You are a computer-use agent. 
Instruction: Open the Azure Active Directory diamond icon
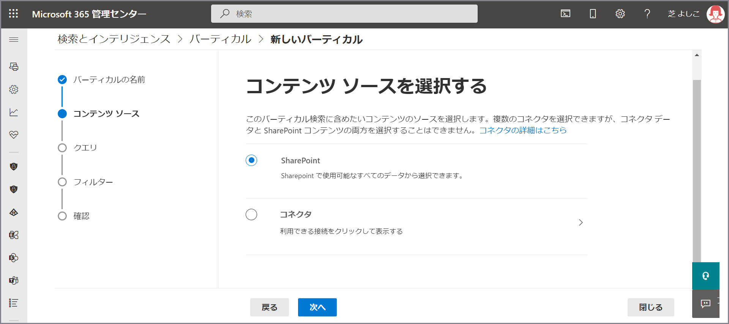point(14,212)
